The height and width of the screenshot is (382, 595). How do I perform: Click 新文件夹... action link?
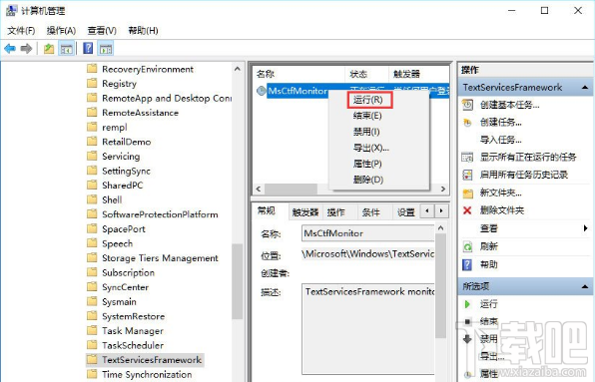[x=501, y=192]
